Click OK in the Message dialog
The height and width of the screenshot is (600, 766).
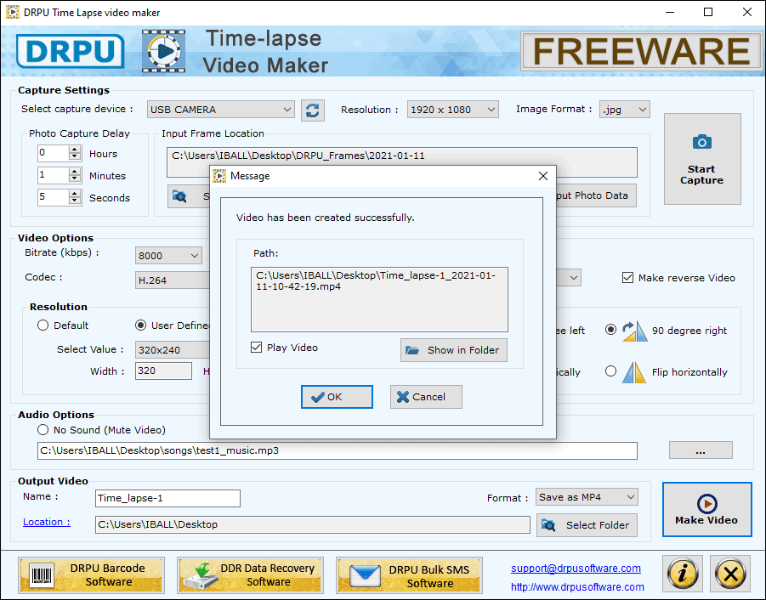point(337,397)
